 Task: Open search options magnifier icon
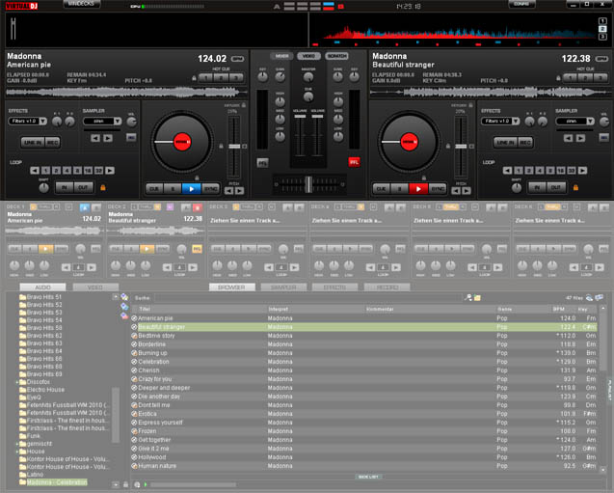coord(467,298)
